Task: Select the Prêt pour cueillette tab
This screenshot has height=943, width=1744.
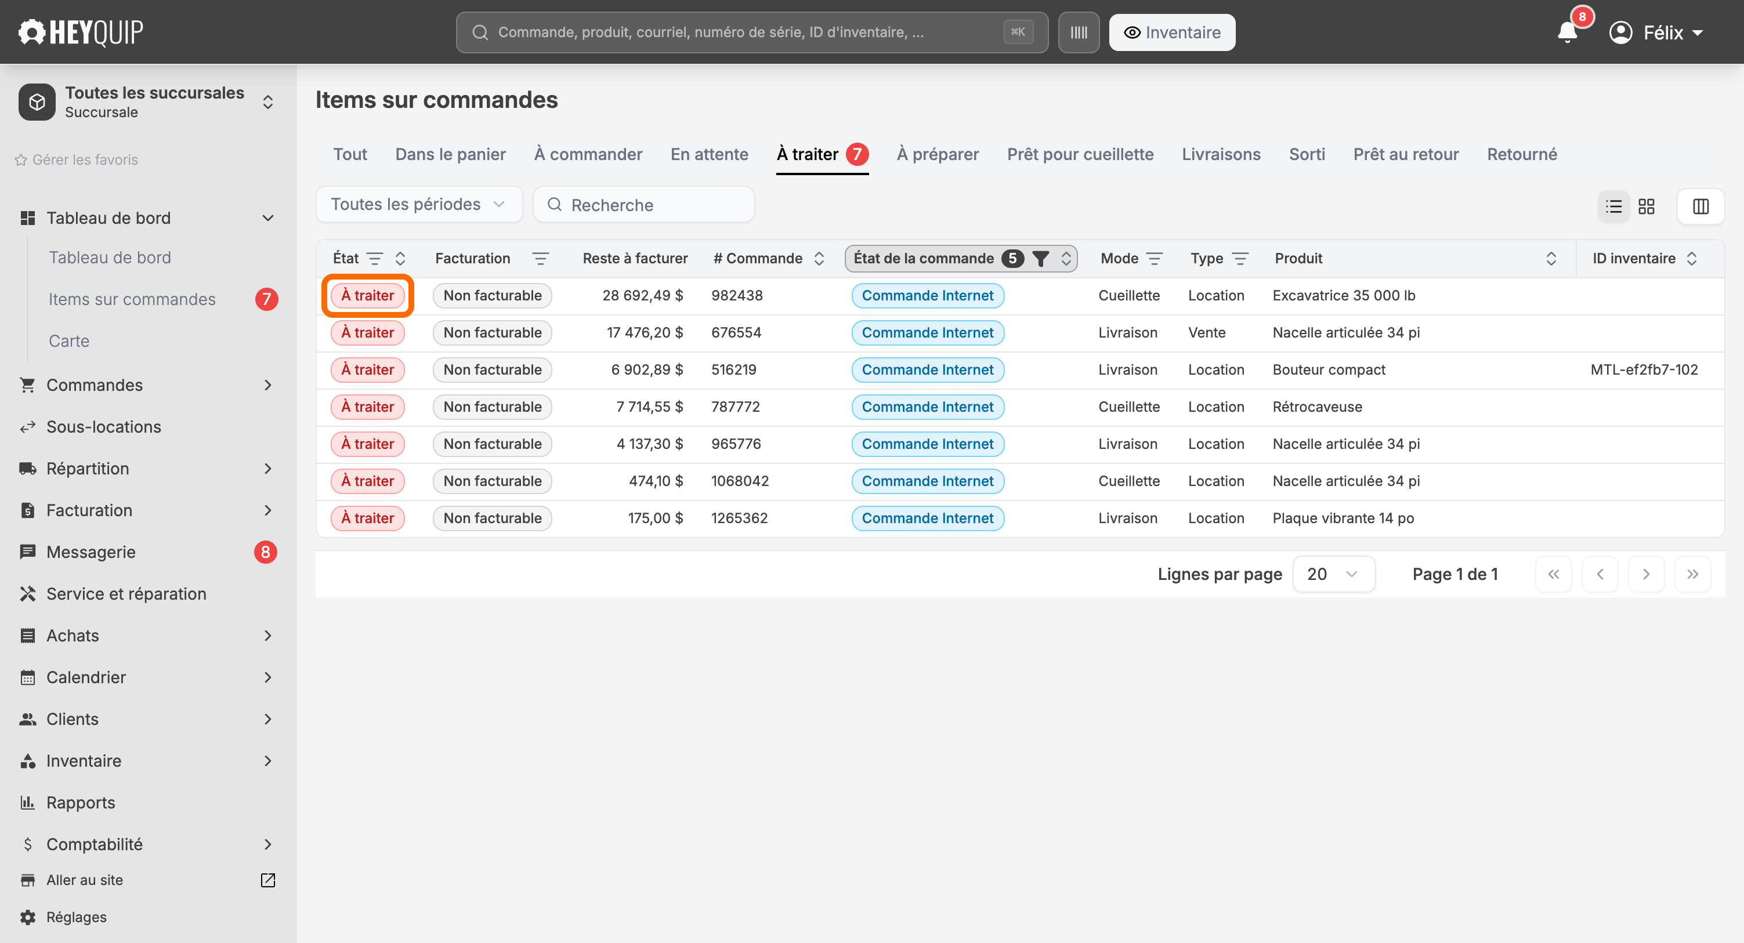Action: point(1080,154)
